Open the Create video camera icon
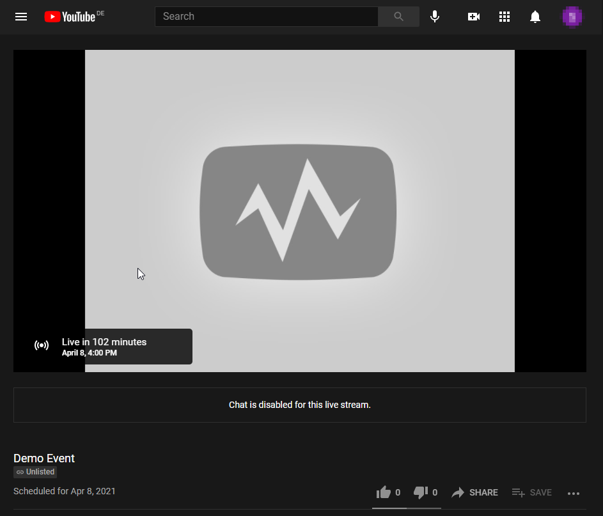The image size is (603, 516). click(x=473, y=17)
